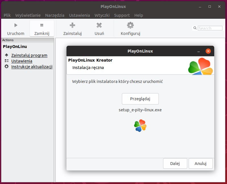Open the Zainstaluj program link
The image size is (227, 184).
pos(29,55)
